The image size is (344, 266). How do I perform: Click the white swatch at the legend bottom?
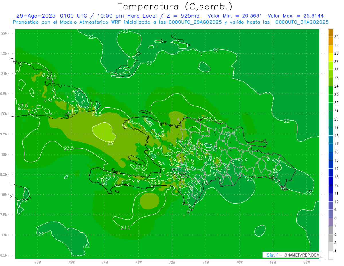[331, 255]
